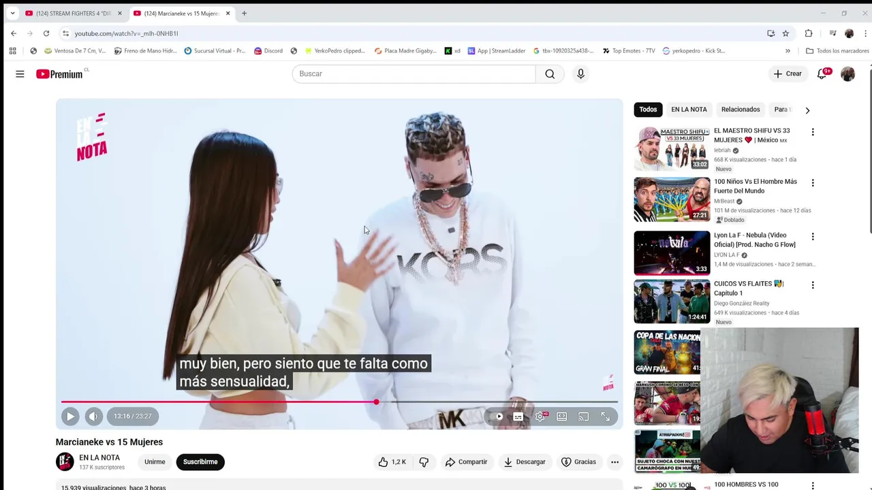Screen dimensions: 872x490
Task: Open the EN LA NOTA channel avatar
Action: [x=65, y=462]
